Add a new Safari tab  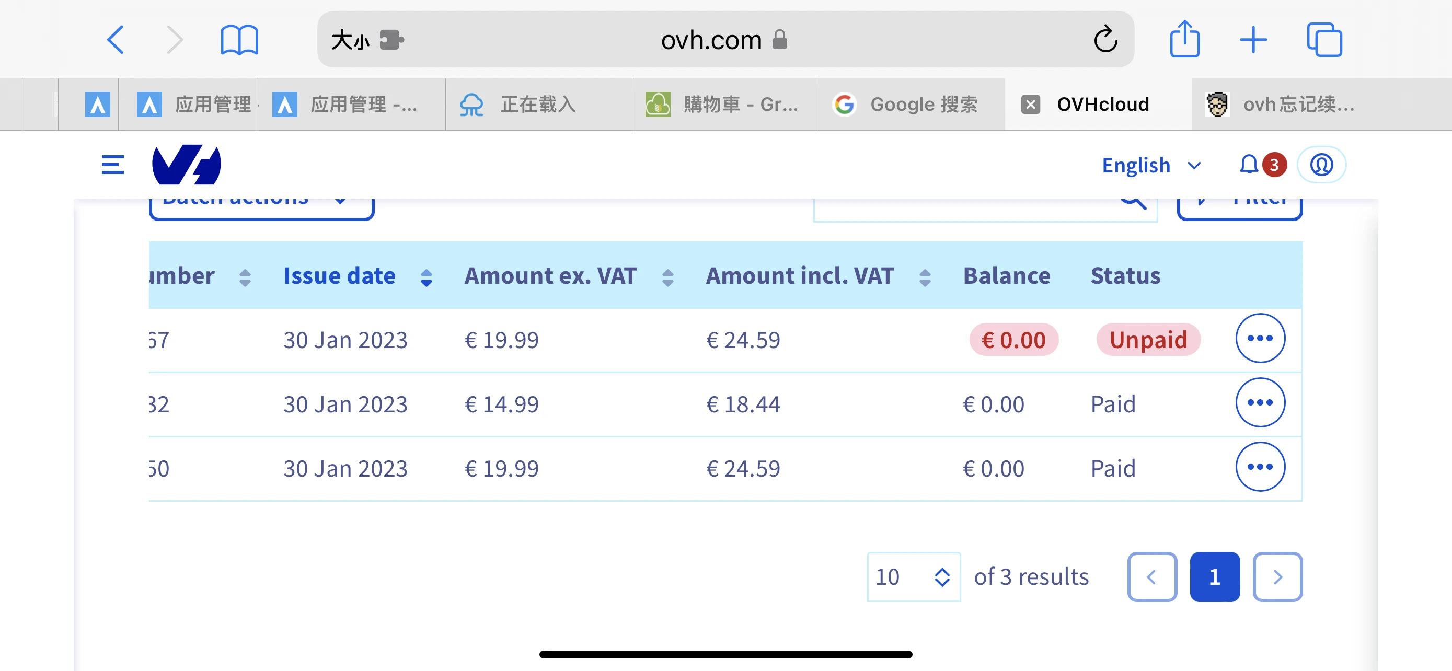1253,40
